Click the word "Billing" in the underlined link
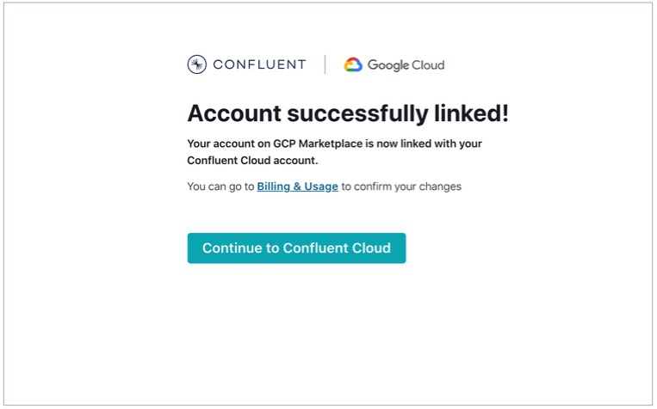657x409 pixels. tap(274, 186)
